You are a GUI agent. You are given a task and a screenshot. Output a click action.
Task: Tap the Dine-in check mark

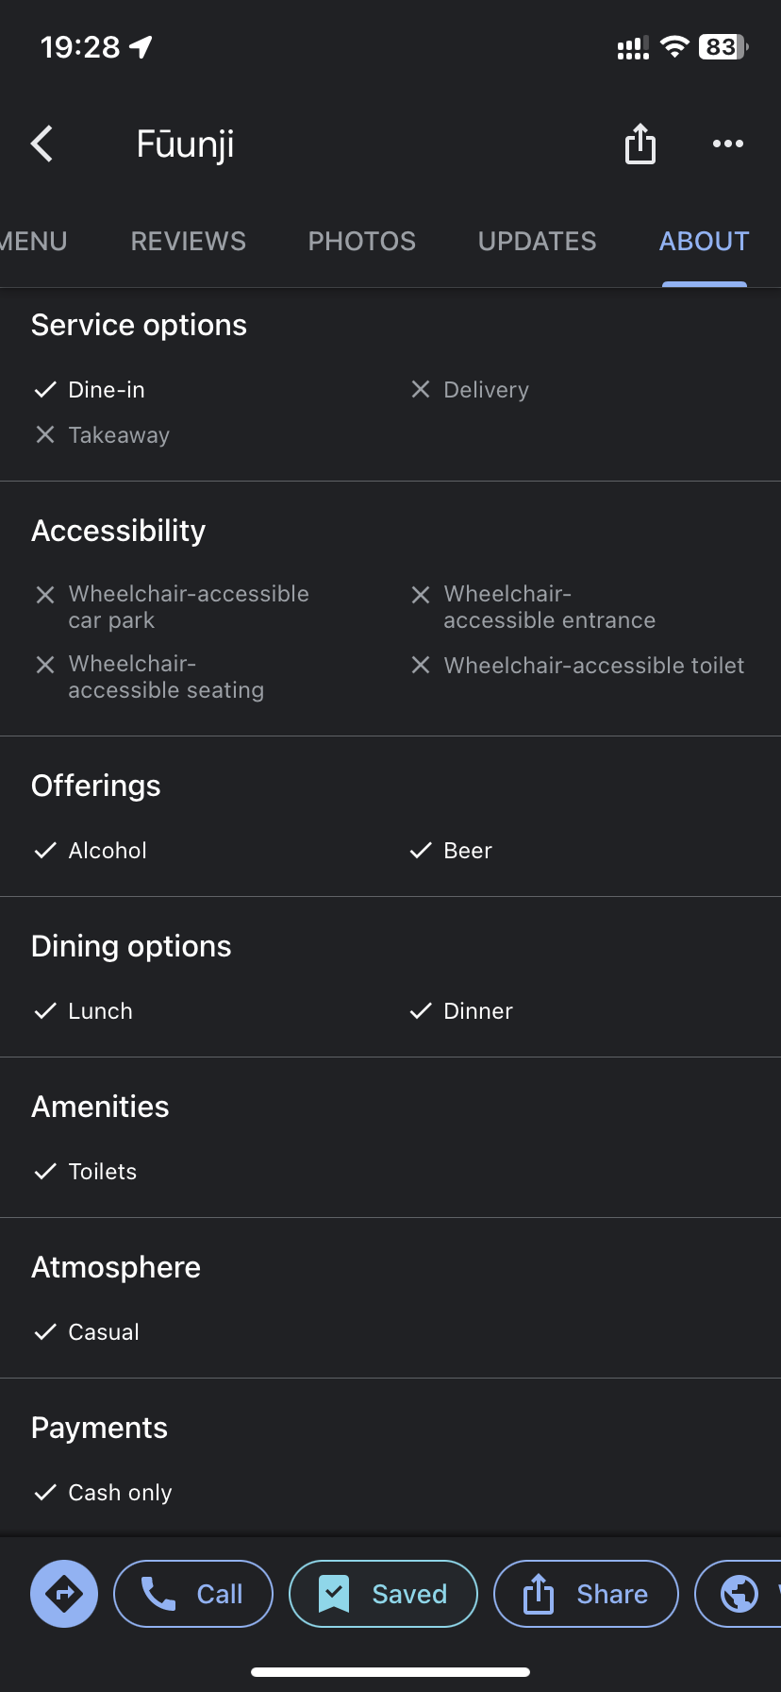pos(45,389)
